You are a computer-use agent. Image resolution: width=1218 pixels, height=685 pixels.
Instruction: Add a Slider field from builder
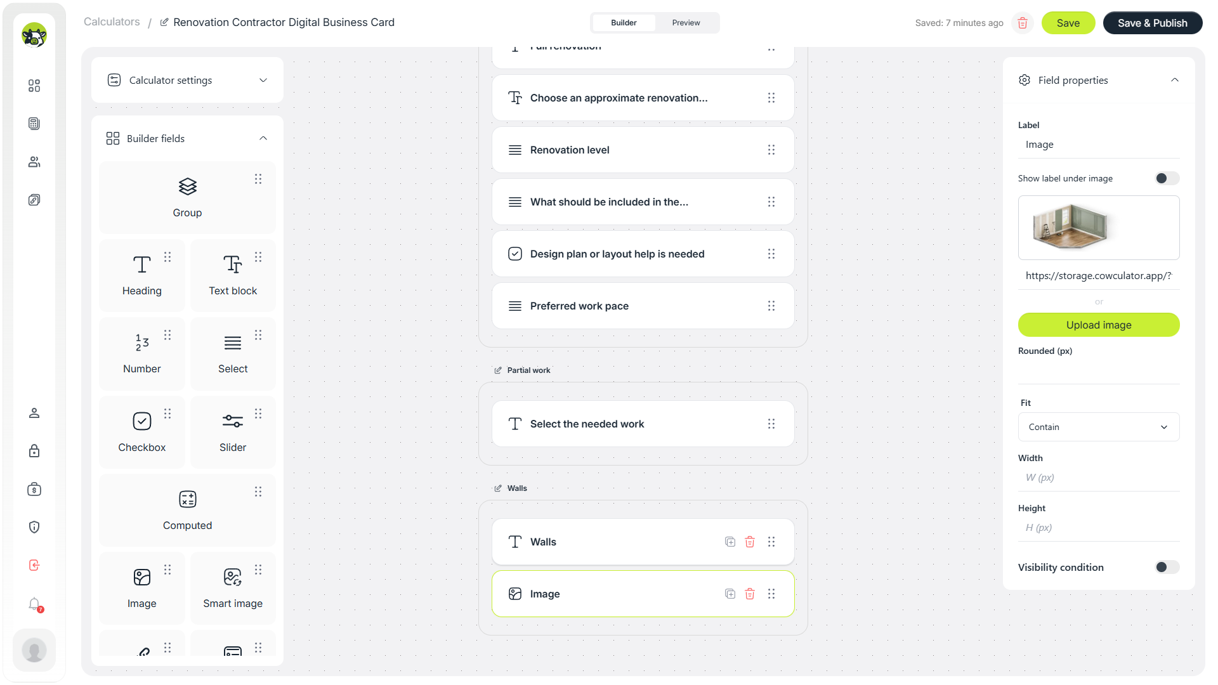tap(233, 432)
